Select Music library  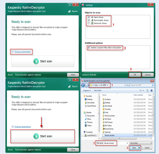[88, 119]
